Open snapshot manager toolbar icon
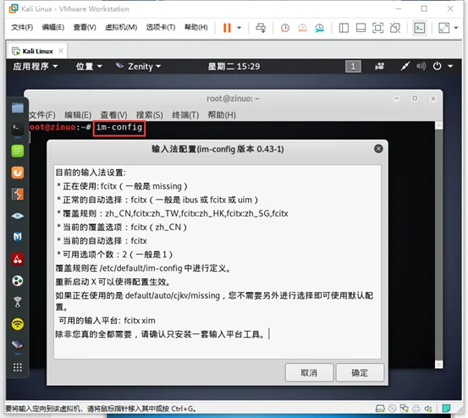The height and width of the screenshot is (418, 468). (319, 28)
